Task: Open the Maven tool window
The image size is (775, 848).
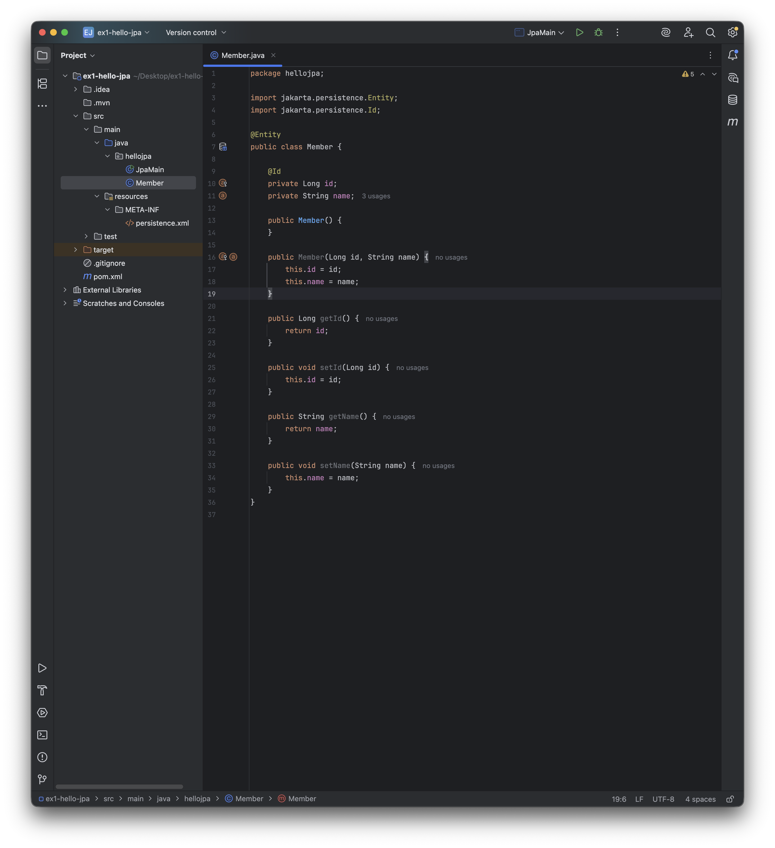Action: (x=732, y=122)
